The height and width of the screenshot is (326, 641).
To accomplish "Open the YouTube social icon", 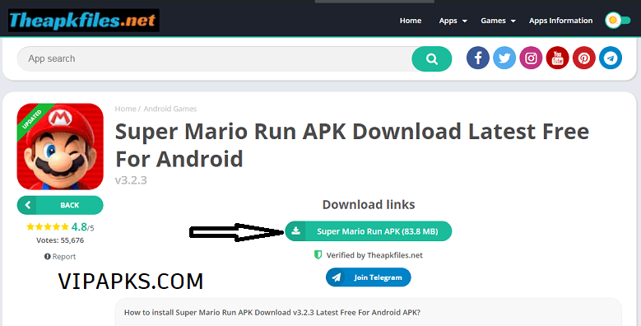I will (558, 58).
